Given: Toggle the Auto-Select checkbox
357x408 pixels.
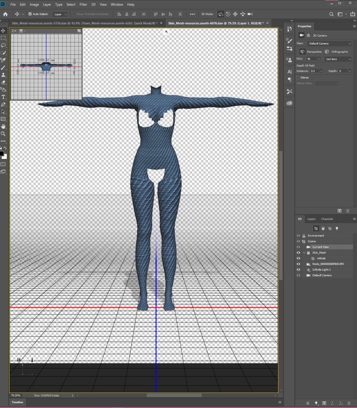Looking at the screenshot, I should coord(30,14).
